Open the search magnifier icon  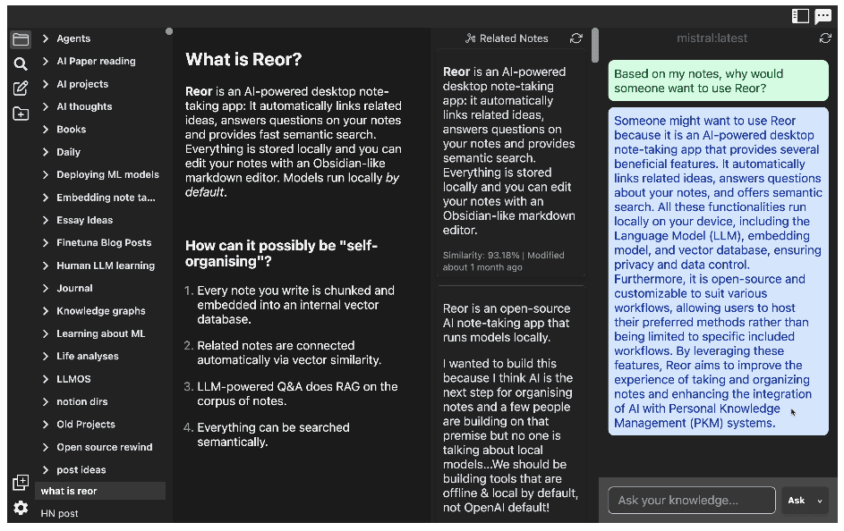21,64
